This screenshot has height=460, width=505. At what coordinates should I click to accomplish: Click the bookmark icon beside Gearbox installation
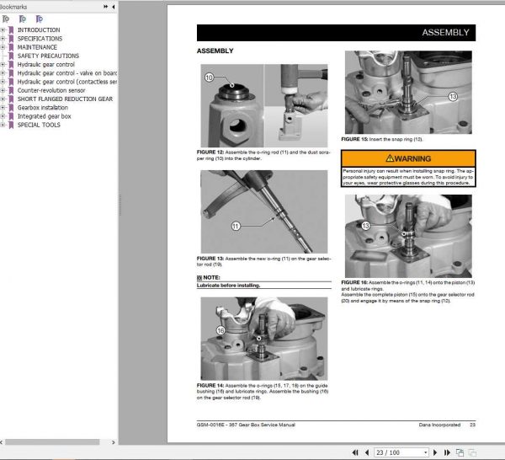(x=11, y=108)
